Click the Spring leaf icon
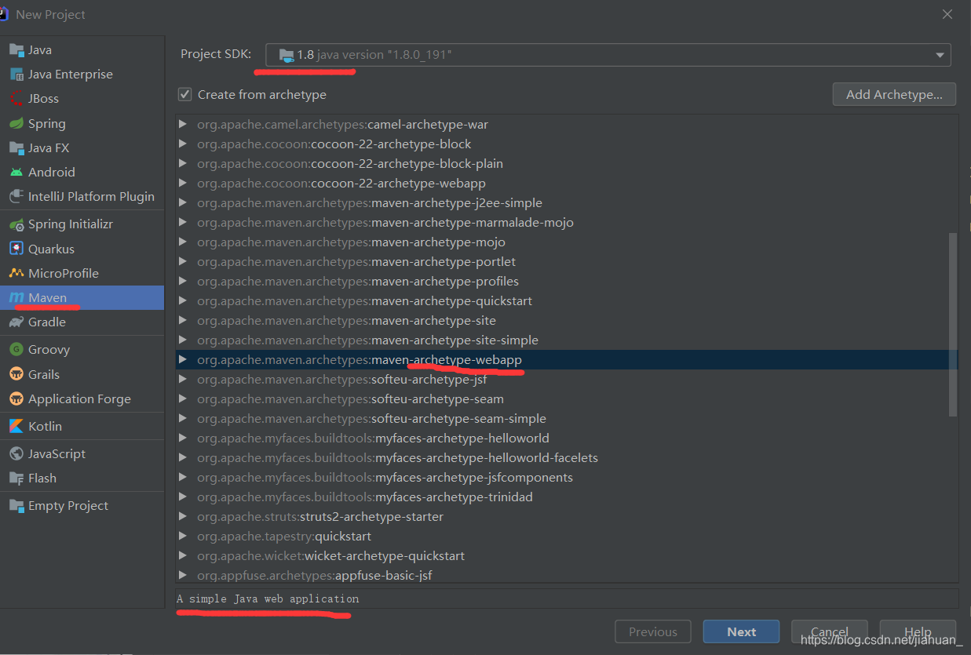The width and height of the screenshot is (971, 655). (16, 124)
